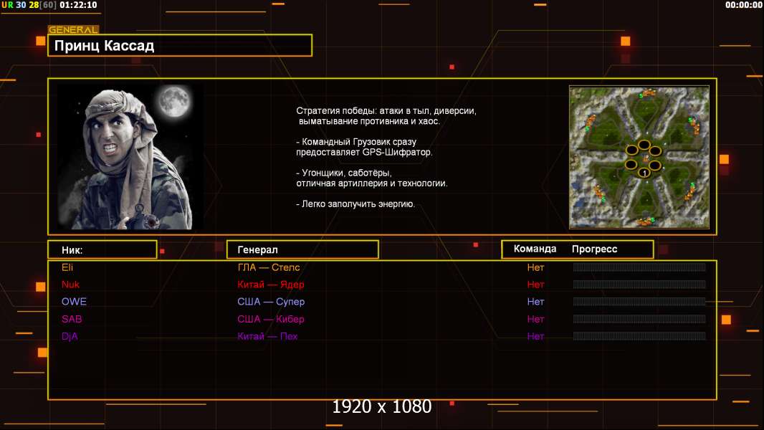Select the topmost start position circle on map
The width and height of the screenshot is (764, 430).
644,145
